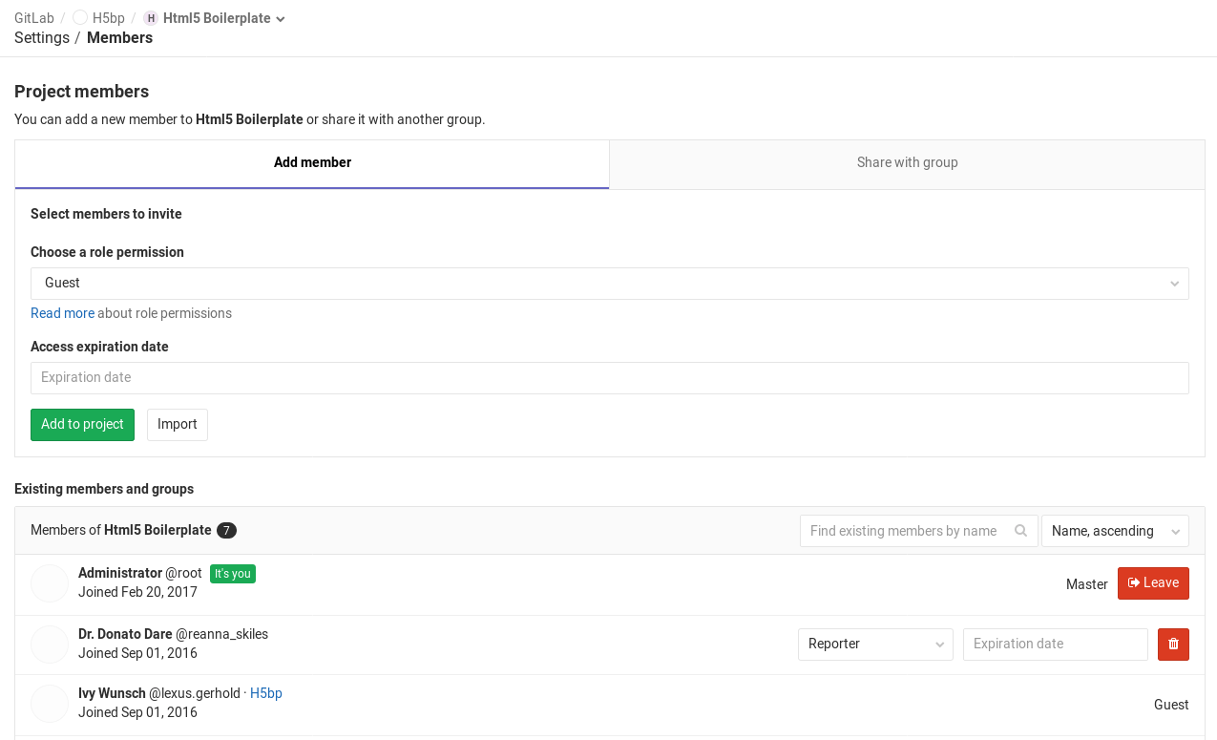Click the Html5 Boilerplate project avatar icon
This screenshot has width=1217, height=740.
pyautogui.click(x=151, y=18)
